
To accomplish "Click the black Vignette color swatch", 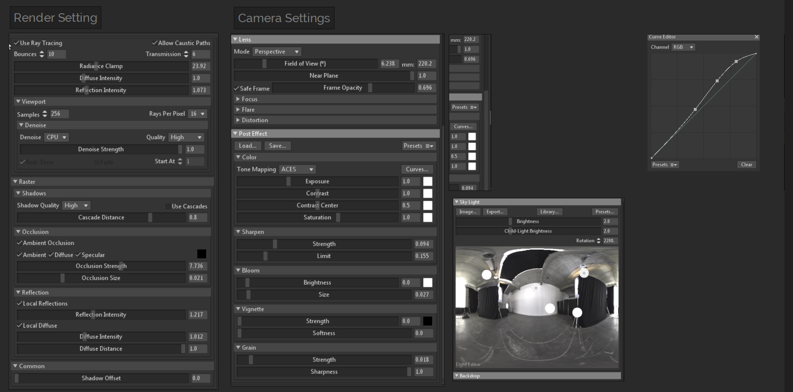I will tap(427, 321).
